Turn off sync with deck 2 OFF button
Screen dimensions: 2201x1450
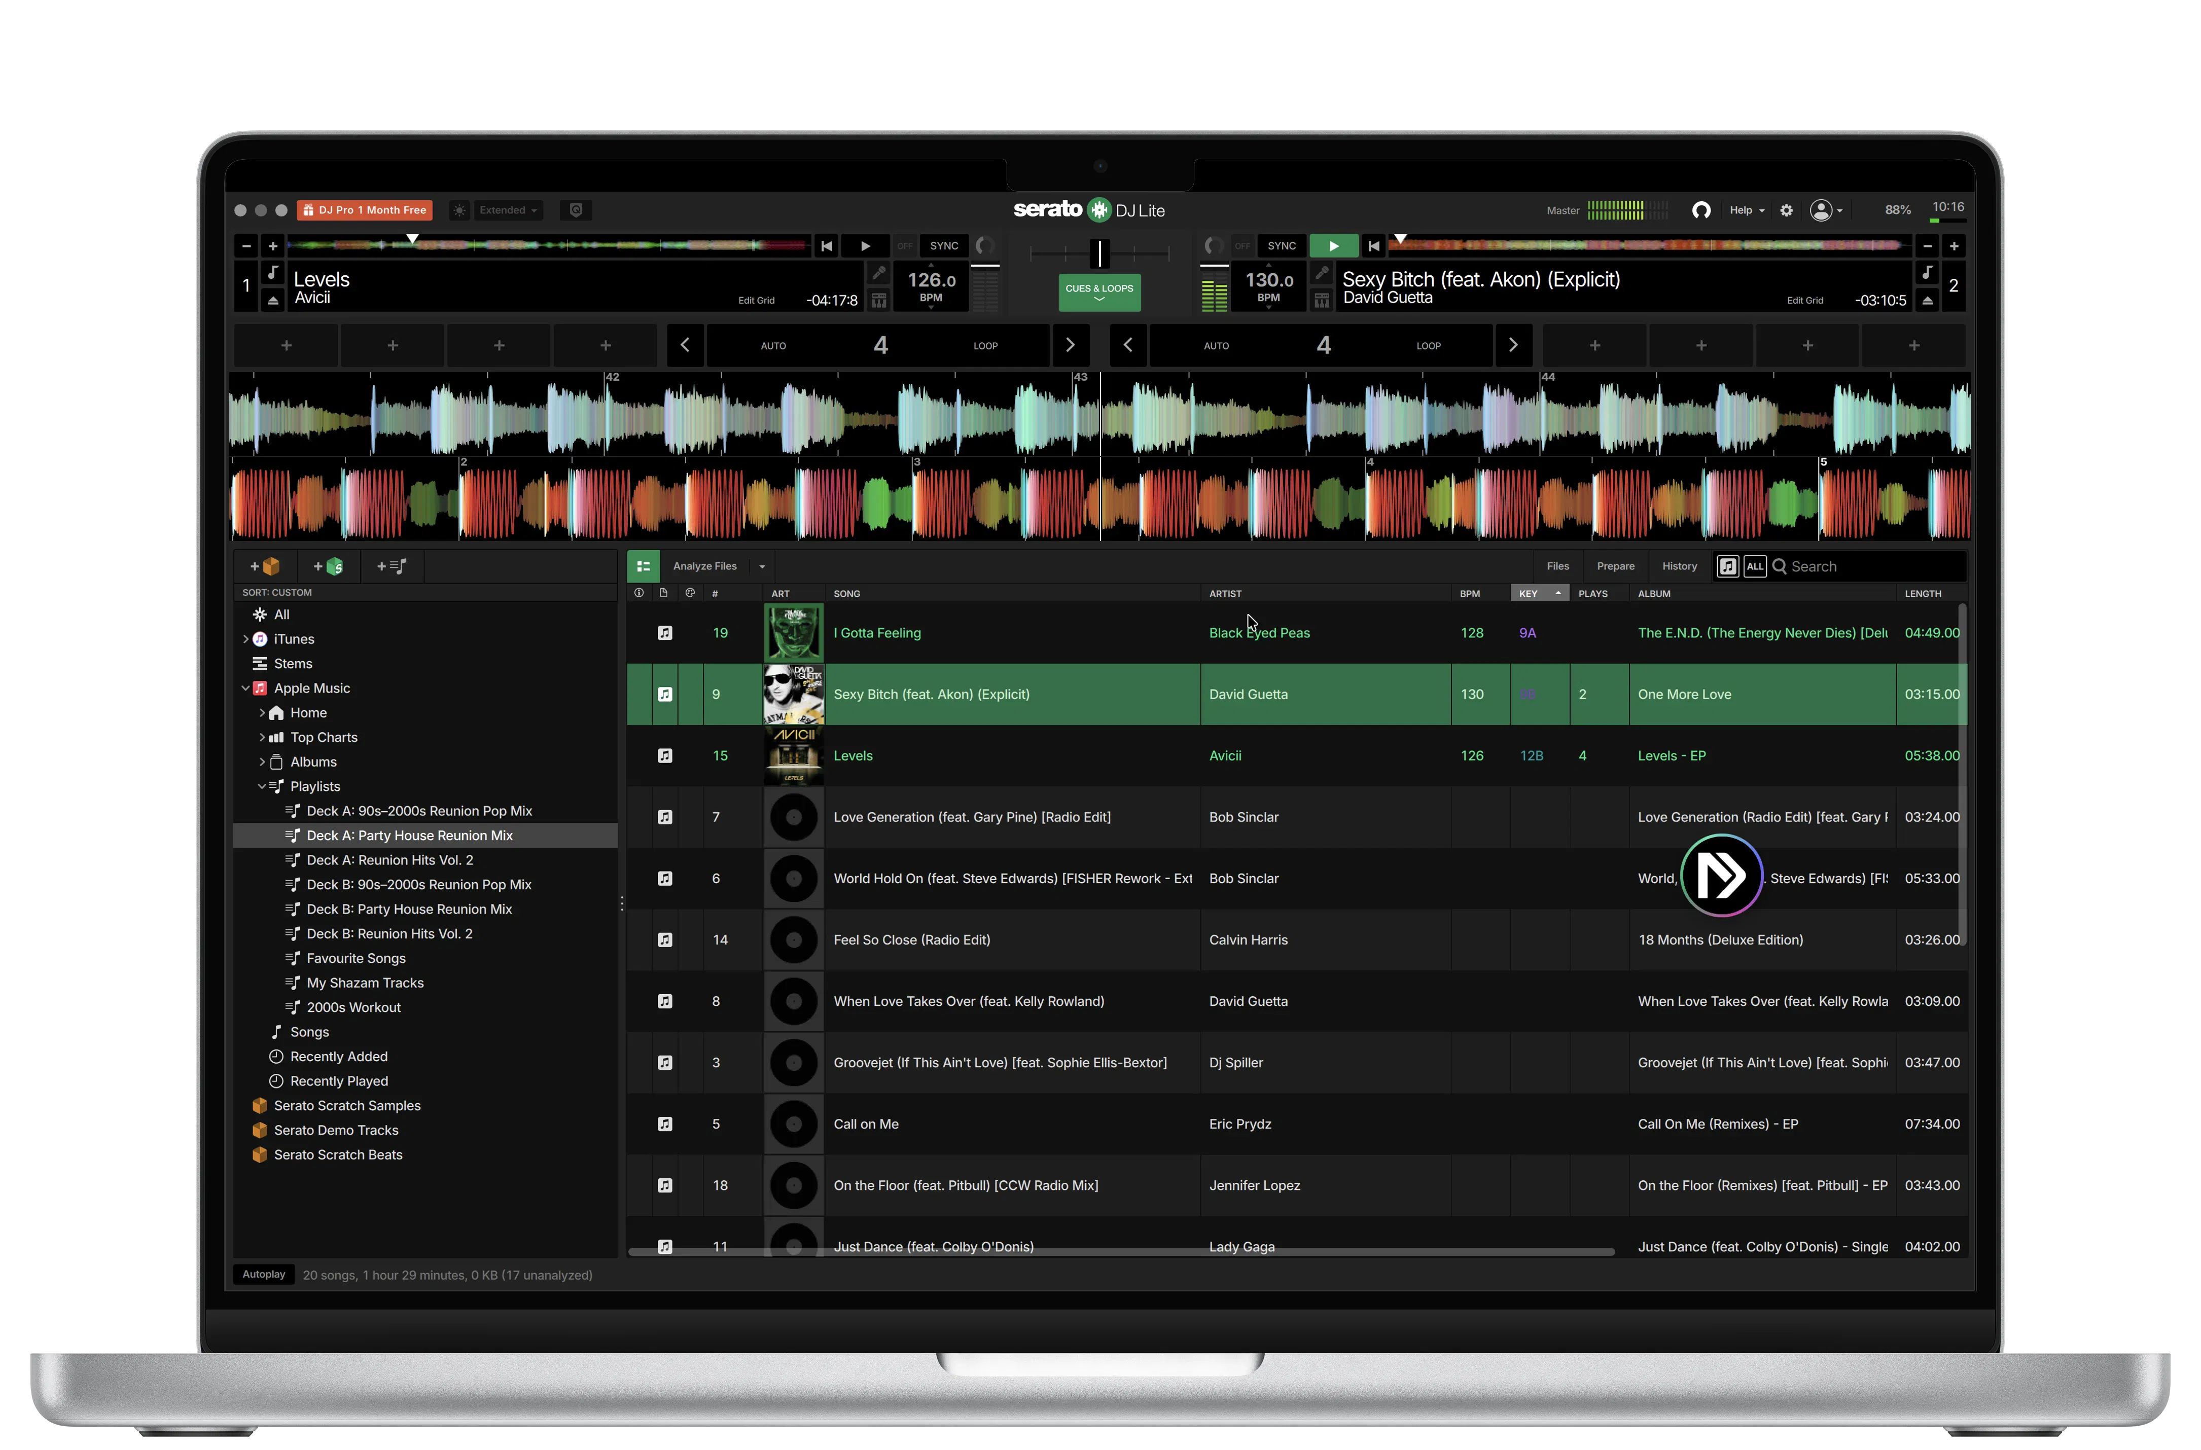point(1243,246)
